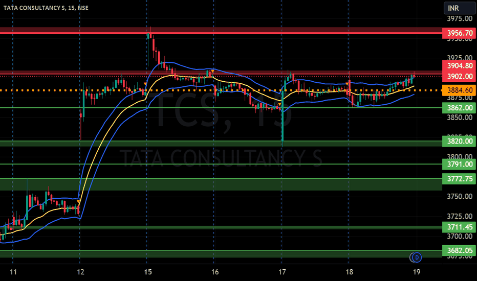
Task: Click the blue D dividend marker
Action: coord(417,257)
